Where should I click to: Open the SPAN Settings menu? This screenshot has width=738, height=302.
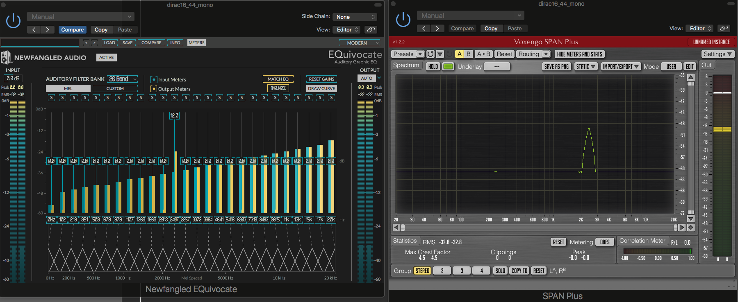(718, 54)
